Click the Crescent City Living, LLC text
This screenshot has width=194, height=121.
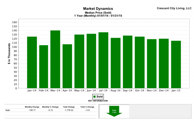(x=174, y=8)
